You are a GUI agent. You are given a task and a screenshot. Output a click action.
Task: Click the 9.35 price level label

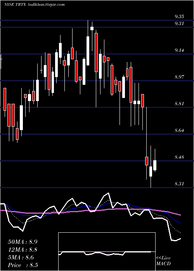(179, 17)
